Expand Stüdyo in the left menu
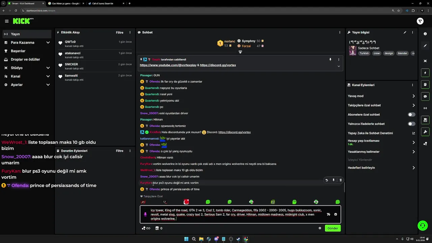This screenshot has width=432, height=243. coord(48,68)
